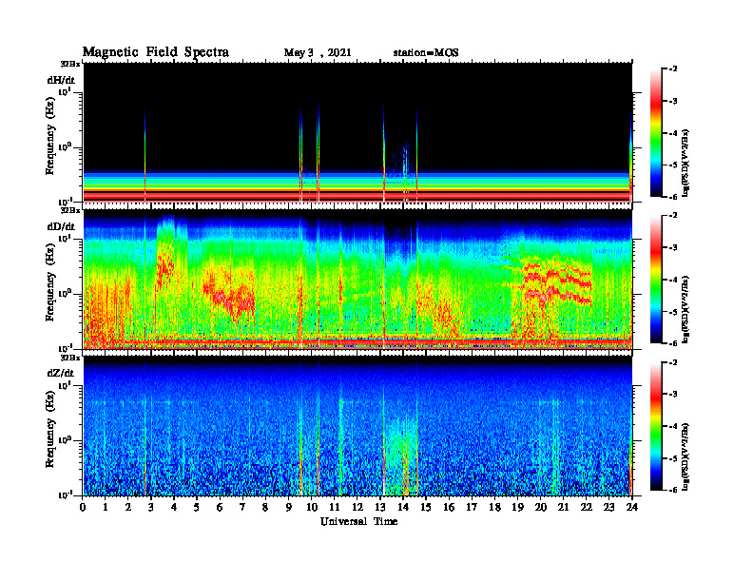Click the hour 2 tick label on the time axis
The image size is (753, 582).
point(128,507)
